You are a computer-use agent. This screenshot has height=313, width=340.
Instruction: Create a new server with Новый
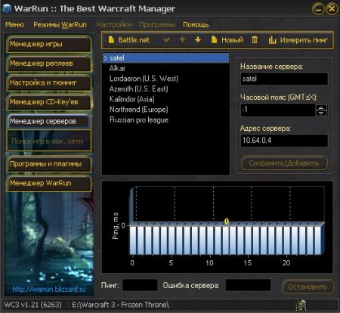(x=227, y=40)
